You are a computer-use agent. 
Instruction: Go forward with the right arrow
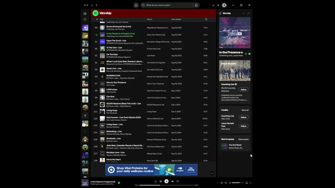[x=97, y=5]
